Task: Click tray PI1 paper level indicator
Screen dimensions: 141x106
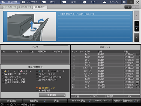Action: click(x=138, y=84)
